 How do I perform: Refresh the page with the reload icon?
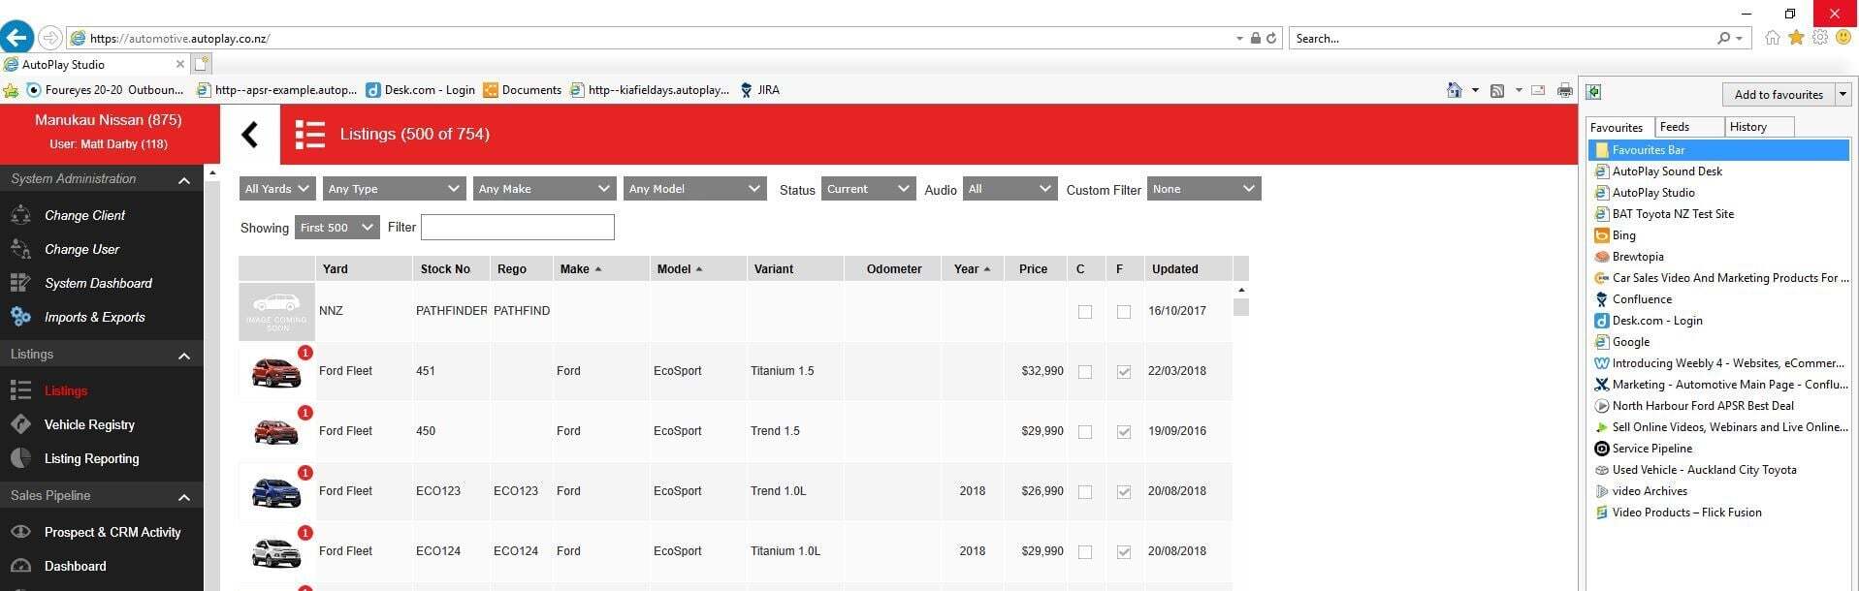(1271, 38)
